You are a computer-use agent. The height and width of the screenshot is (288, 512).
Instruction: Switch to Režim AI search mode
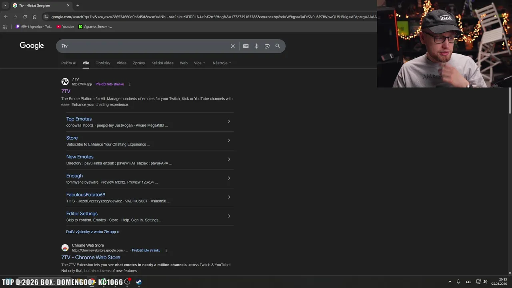[x=69, y=63]
